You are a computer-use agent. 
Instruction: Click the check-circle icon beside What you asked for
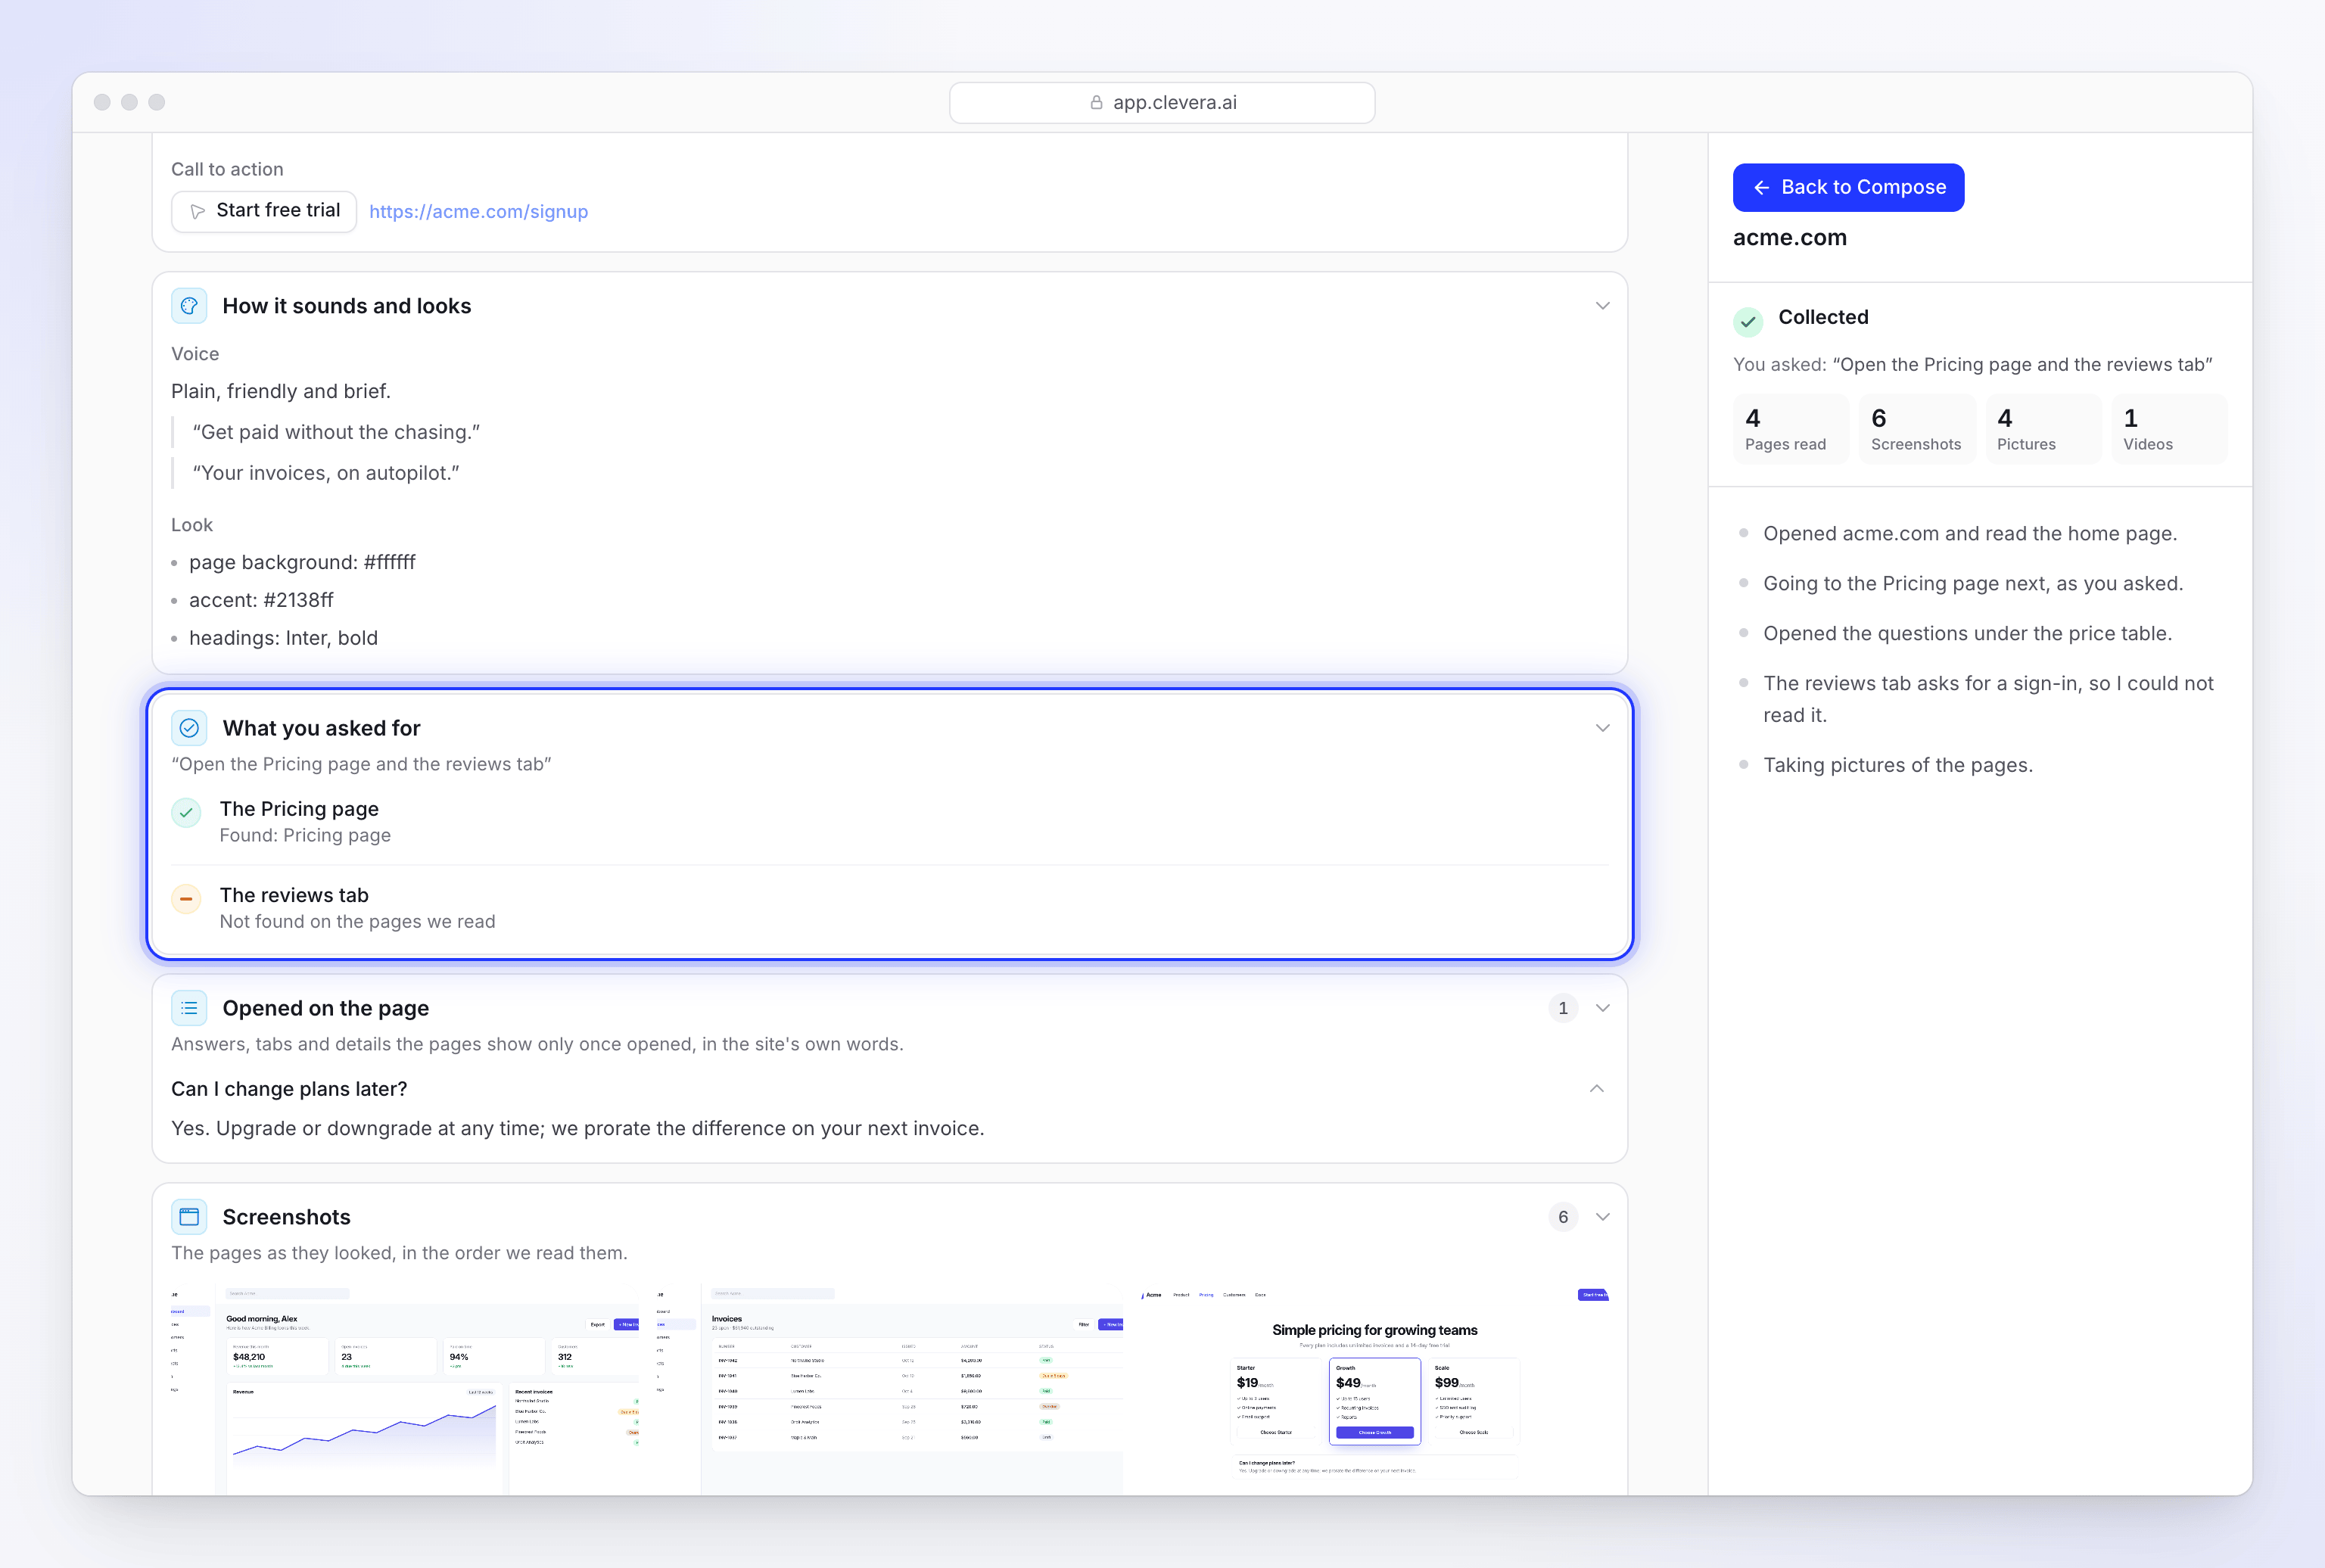coord(189,728)
